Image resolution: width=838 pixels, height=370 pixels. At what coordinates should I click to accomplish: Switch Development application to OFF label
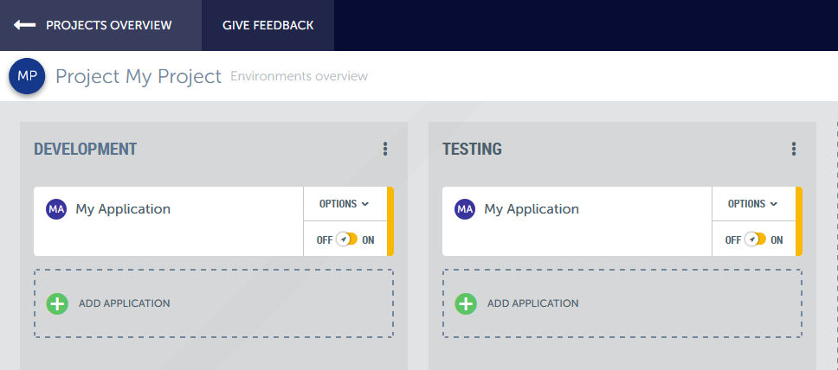(324, 240)
